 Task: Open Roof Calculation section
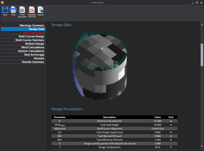pyautogui.click(x=23, y=33)
